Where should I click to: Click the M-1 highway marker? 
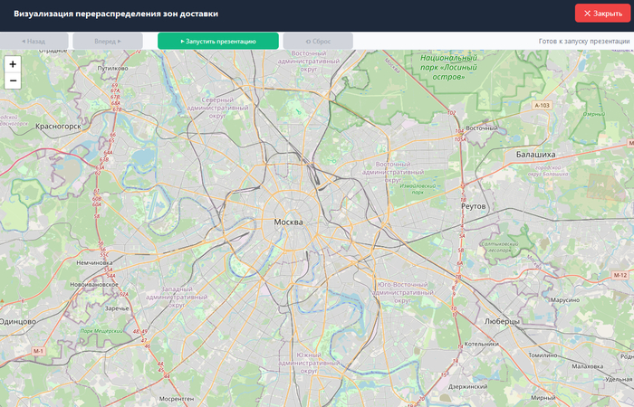[38, 350]
